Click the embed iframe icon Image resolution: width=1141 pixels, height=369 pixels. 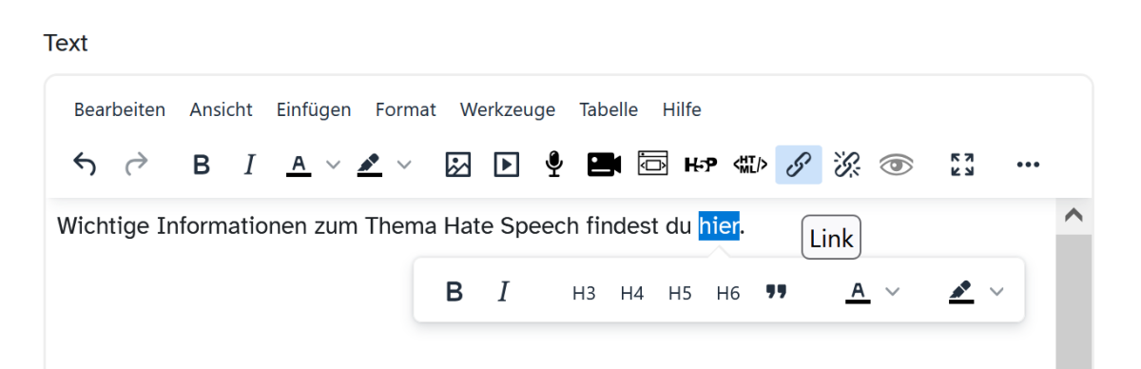pos(653,165)
